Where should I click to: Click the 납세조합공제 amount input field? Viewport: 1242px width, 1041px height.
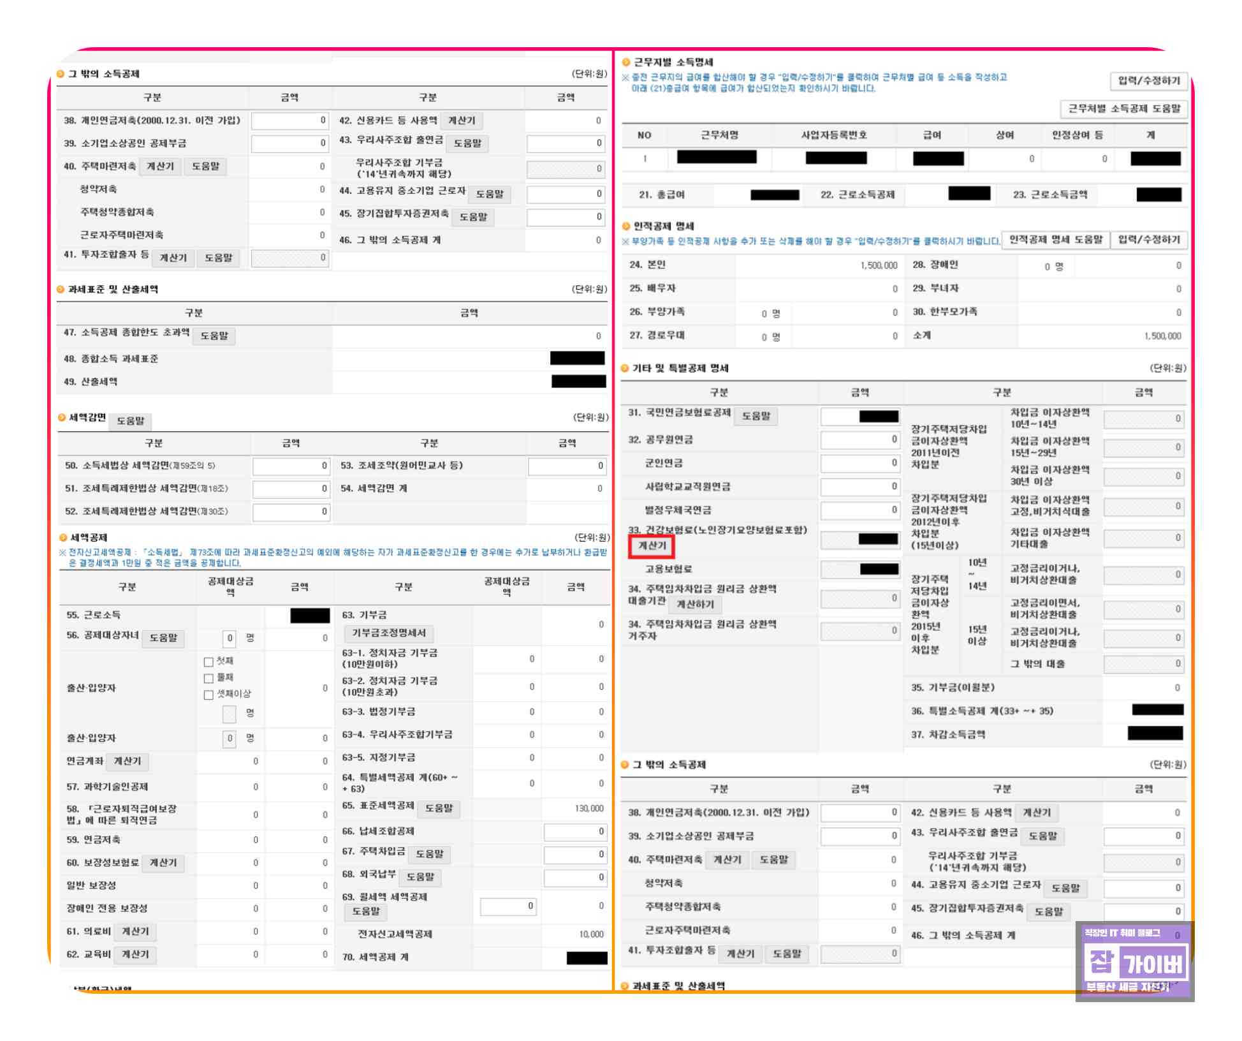coord(575,832)
